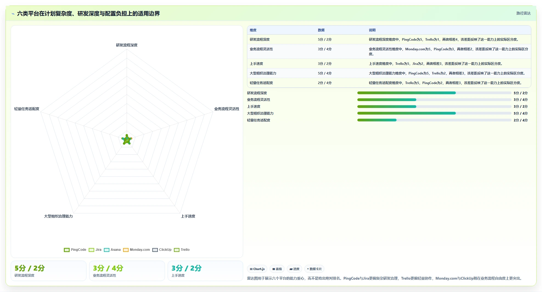
Task: Click the 5分 / 2分 研发流程深度 stat card
Action: click(49, 271)
